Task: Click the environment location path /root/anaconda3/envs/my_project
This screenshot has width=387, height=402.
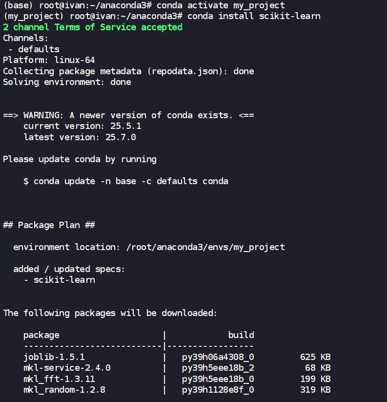Action: [205, 247]
